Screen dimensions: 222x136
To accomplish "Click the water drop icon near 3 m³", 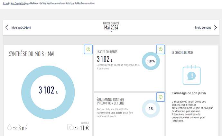I will [x=9, y=128].
